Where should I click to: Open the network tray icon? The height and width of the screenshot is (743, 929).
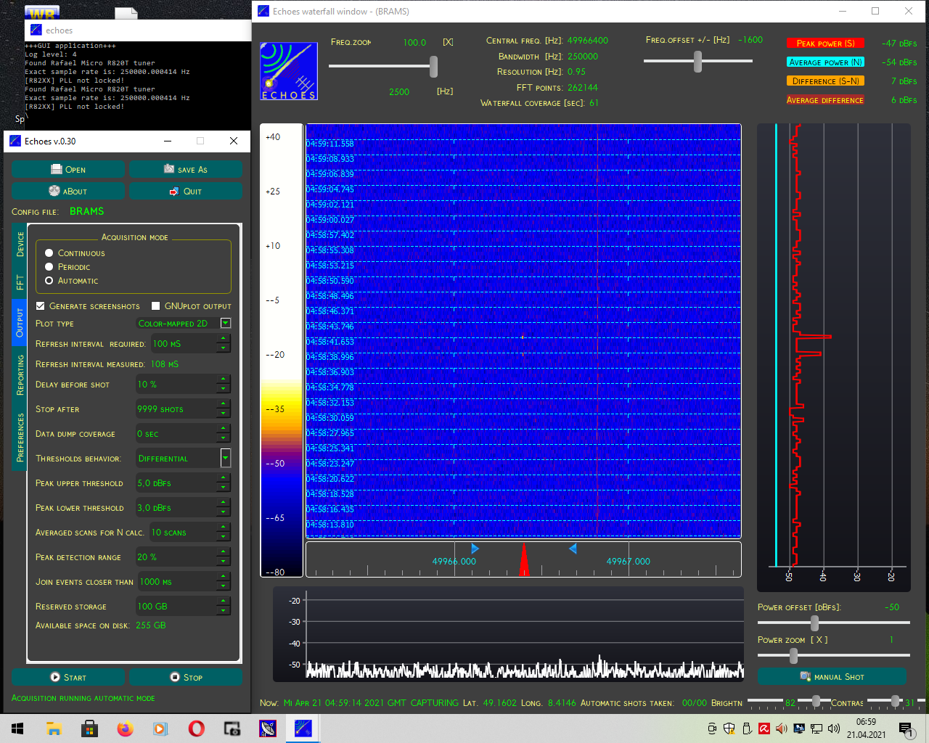click(817, 728)
